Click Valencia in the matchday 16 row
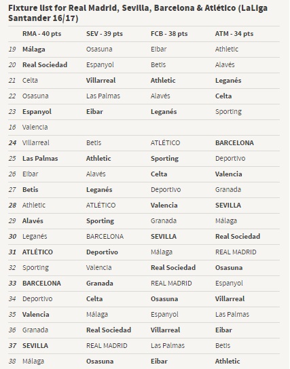Screen dimensions: 290x369 point(35,128)
